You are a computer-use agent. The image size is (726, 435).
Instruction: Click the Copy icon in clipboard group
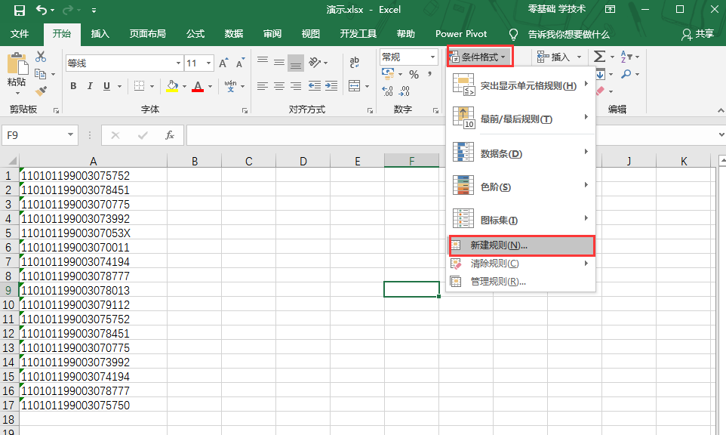[41, 74]
